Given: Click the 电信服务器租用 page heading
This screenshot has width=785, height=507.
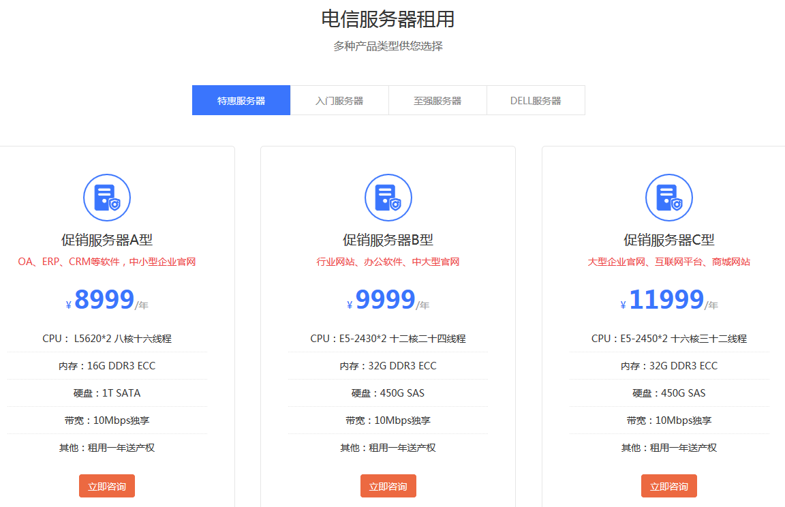Looking at the screenshot, I should click(388, 19).
